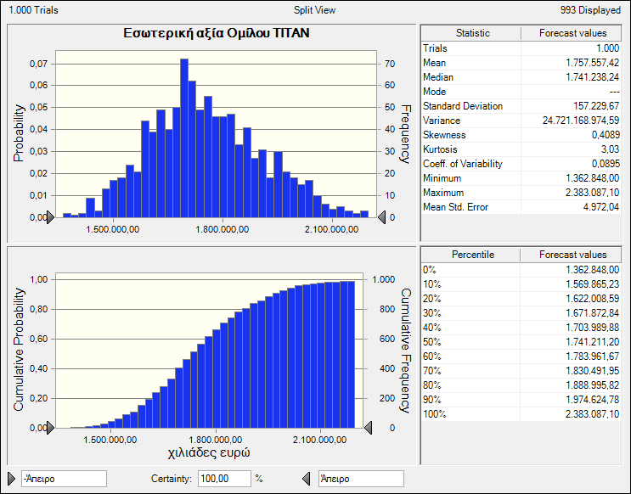Click the Frequency axis label on the histogram
This screenshot has width=631, height=494.
pos(407,134)
